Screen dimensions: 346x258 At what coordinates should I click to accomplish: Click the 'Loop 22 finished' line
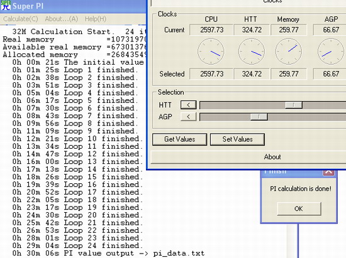77,230
